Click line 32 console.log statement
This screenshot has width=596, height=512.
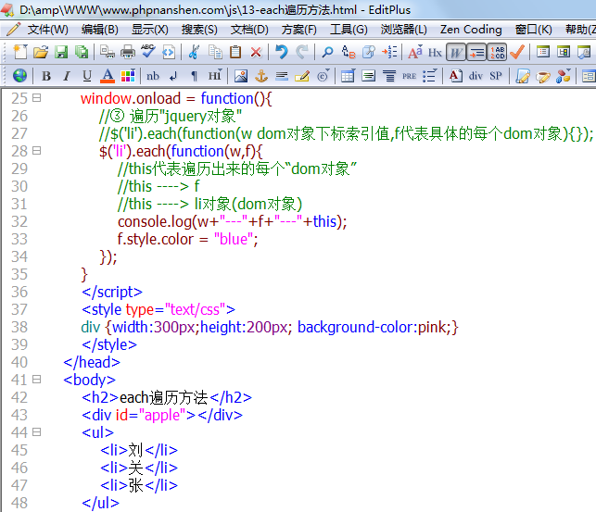pos(233,221)
